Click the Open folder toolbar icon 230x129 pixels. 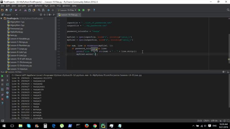click(2, 10)
